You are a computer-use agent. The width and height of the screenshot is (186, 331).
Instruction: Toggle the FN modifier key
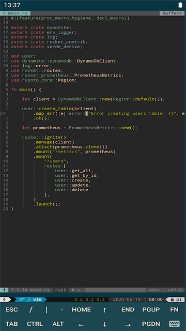coord(174,310)
